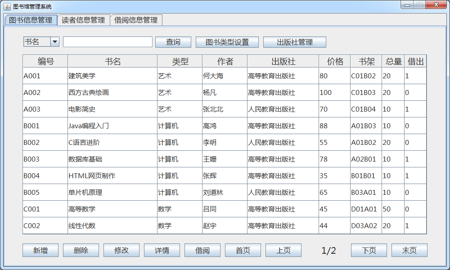Click the 查询 button
The height and width of the screenshot is (270, 450).
click(x=173, y=42)
